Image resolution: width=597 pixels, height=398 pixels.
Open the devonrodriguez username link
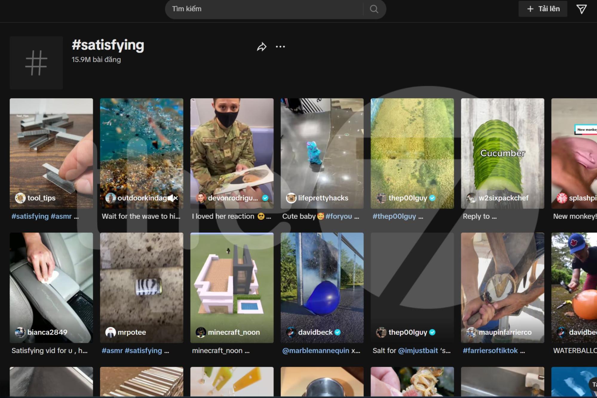233,198
